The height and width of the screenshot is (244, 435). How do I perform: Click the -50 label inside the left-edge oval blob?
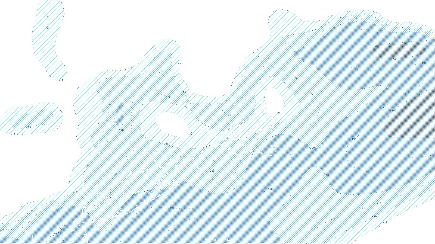pos(29,127)
